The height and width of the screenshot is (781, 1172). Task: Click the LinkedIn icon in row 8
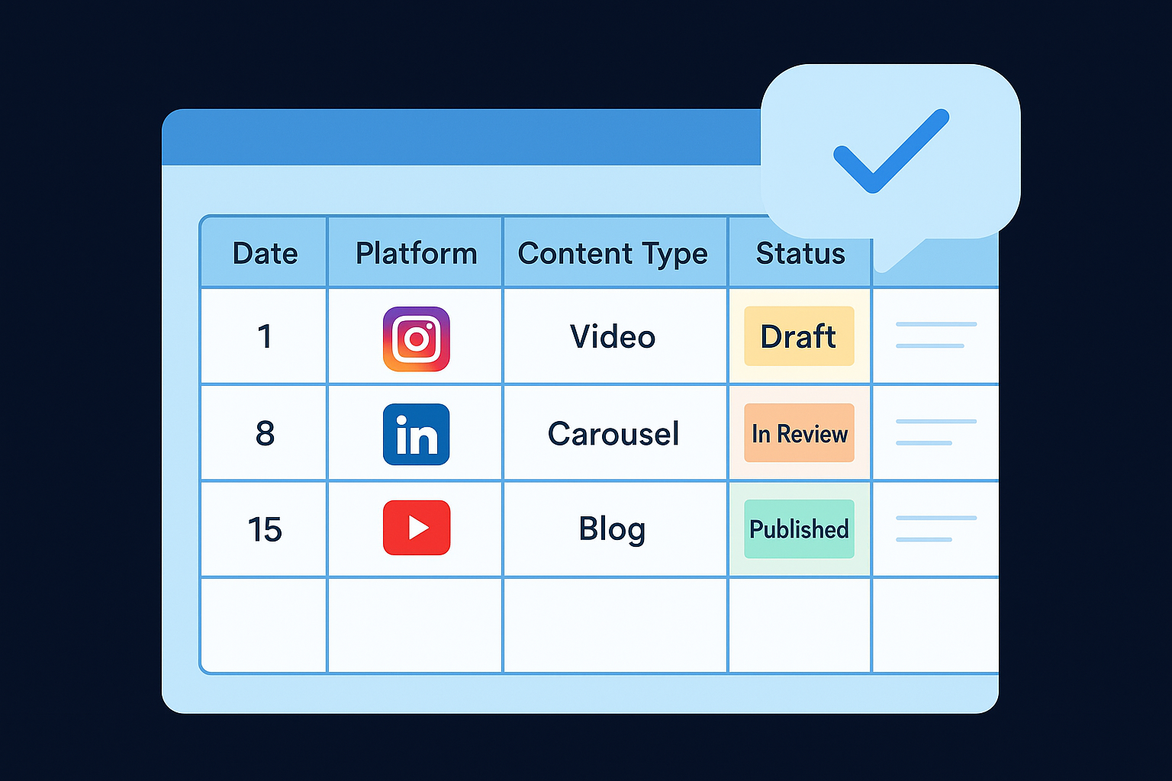tap(416, 434)
